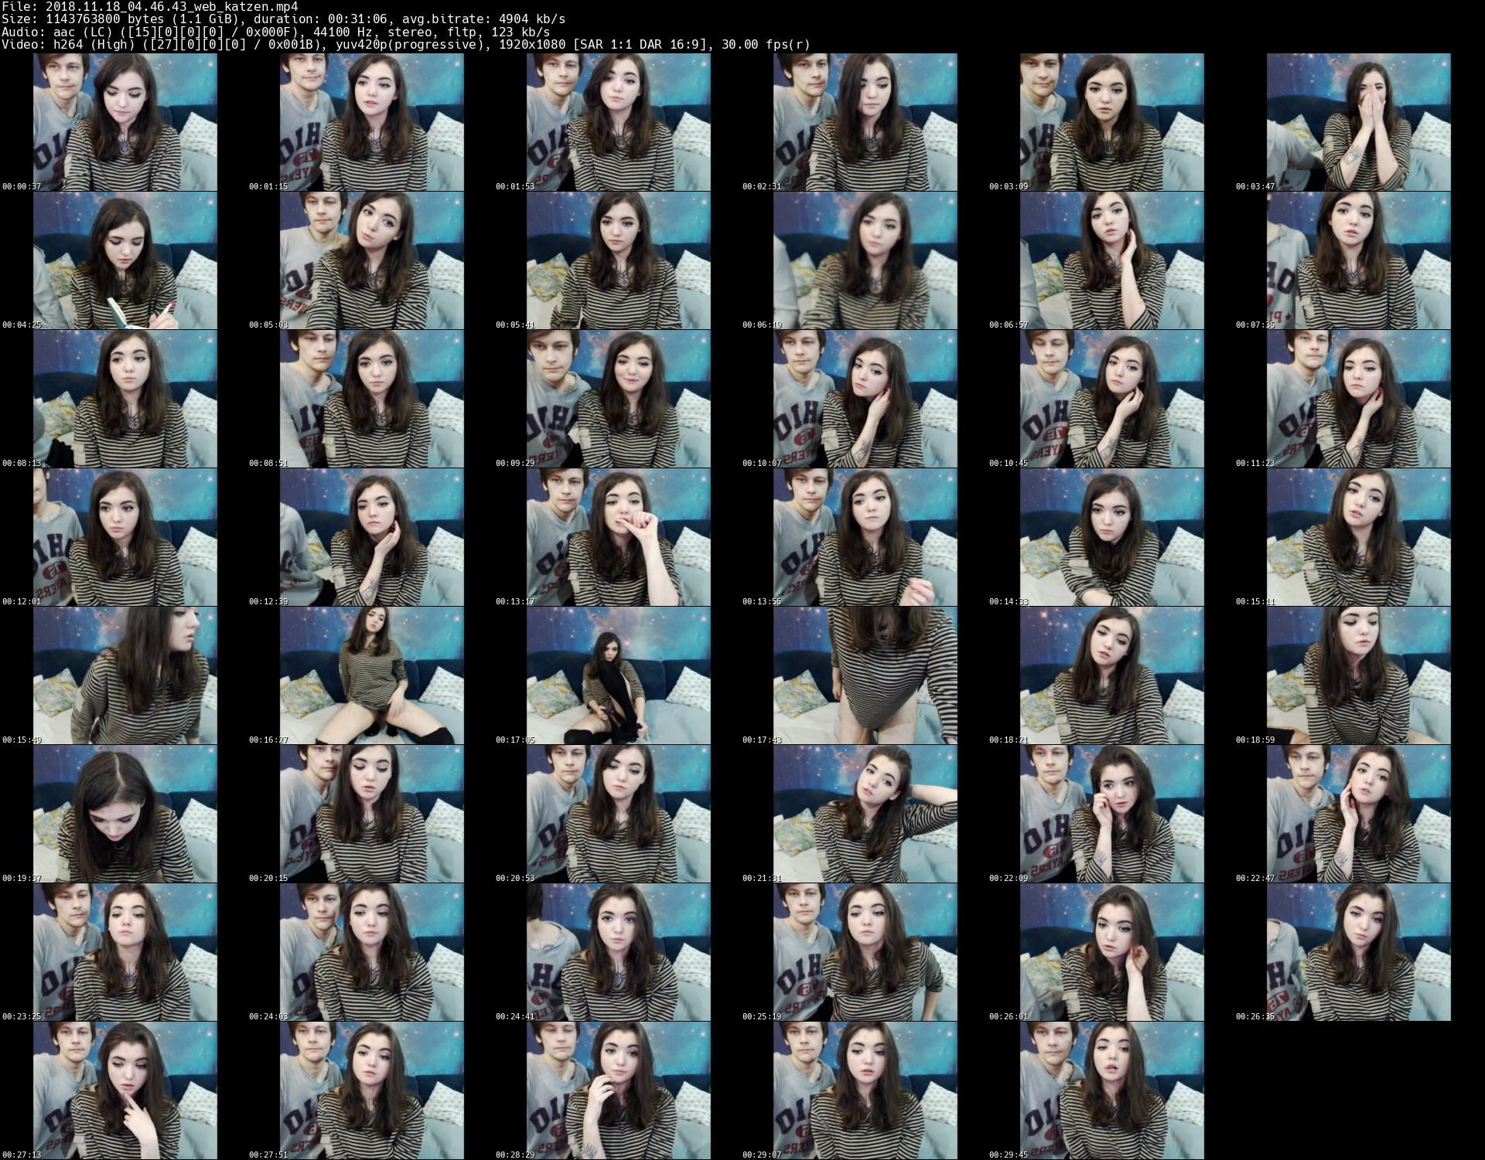The width and height of the screenshot is (1485, 1160).
Task: Open the thumbnail at 00:15:49
Action: pos(125,675)
